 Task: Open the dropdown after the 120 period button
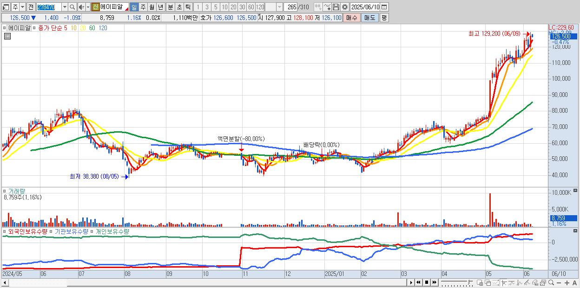point(279,7)
